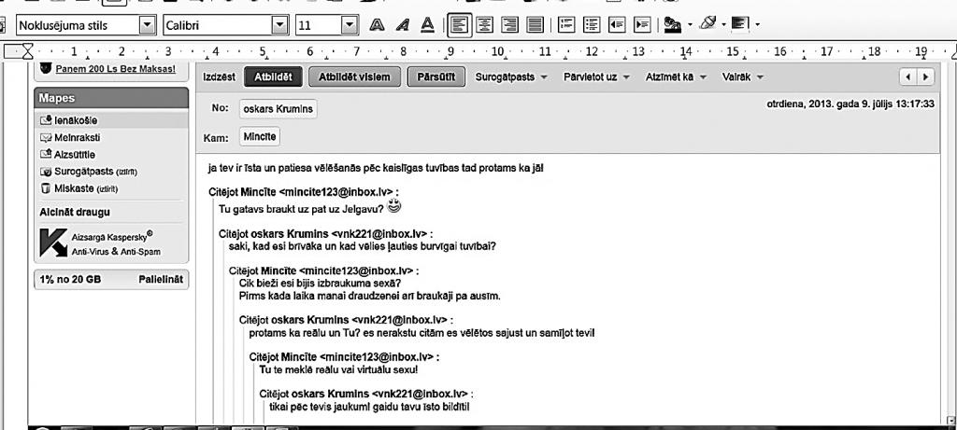Image resolution: width=957 pixels, height=430 pixels.
Task: Click the Pārsūtīt forward button
Action: (436, 77)
